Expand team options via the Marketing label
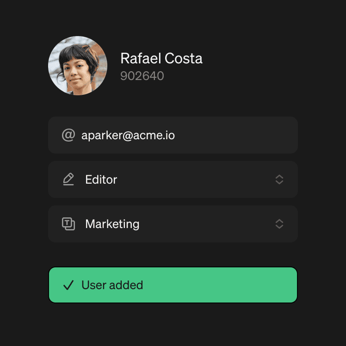 (112, 224)
